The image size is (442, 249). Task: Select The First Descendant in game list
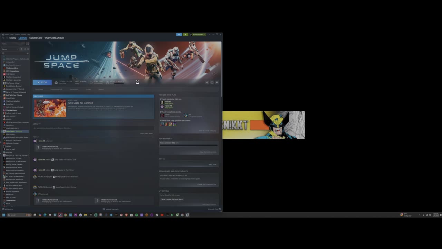13,77
